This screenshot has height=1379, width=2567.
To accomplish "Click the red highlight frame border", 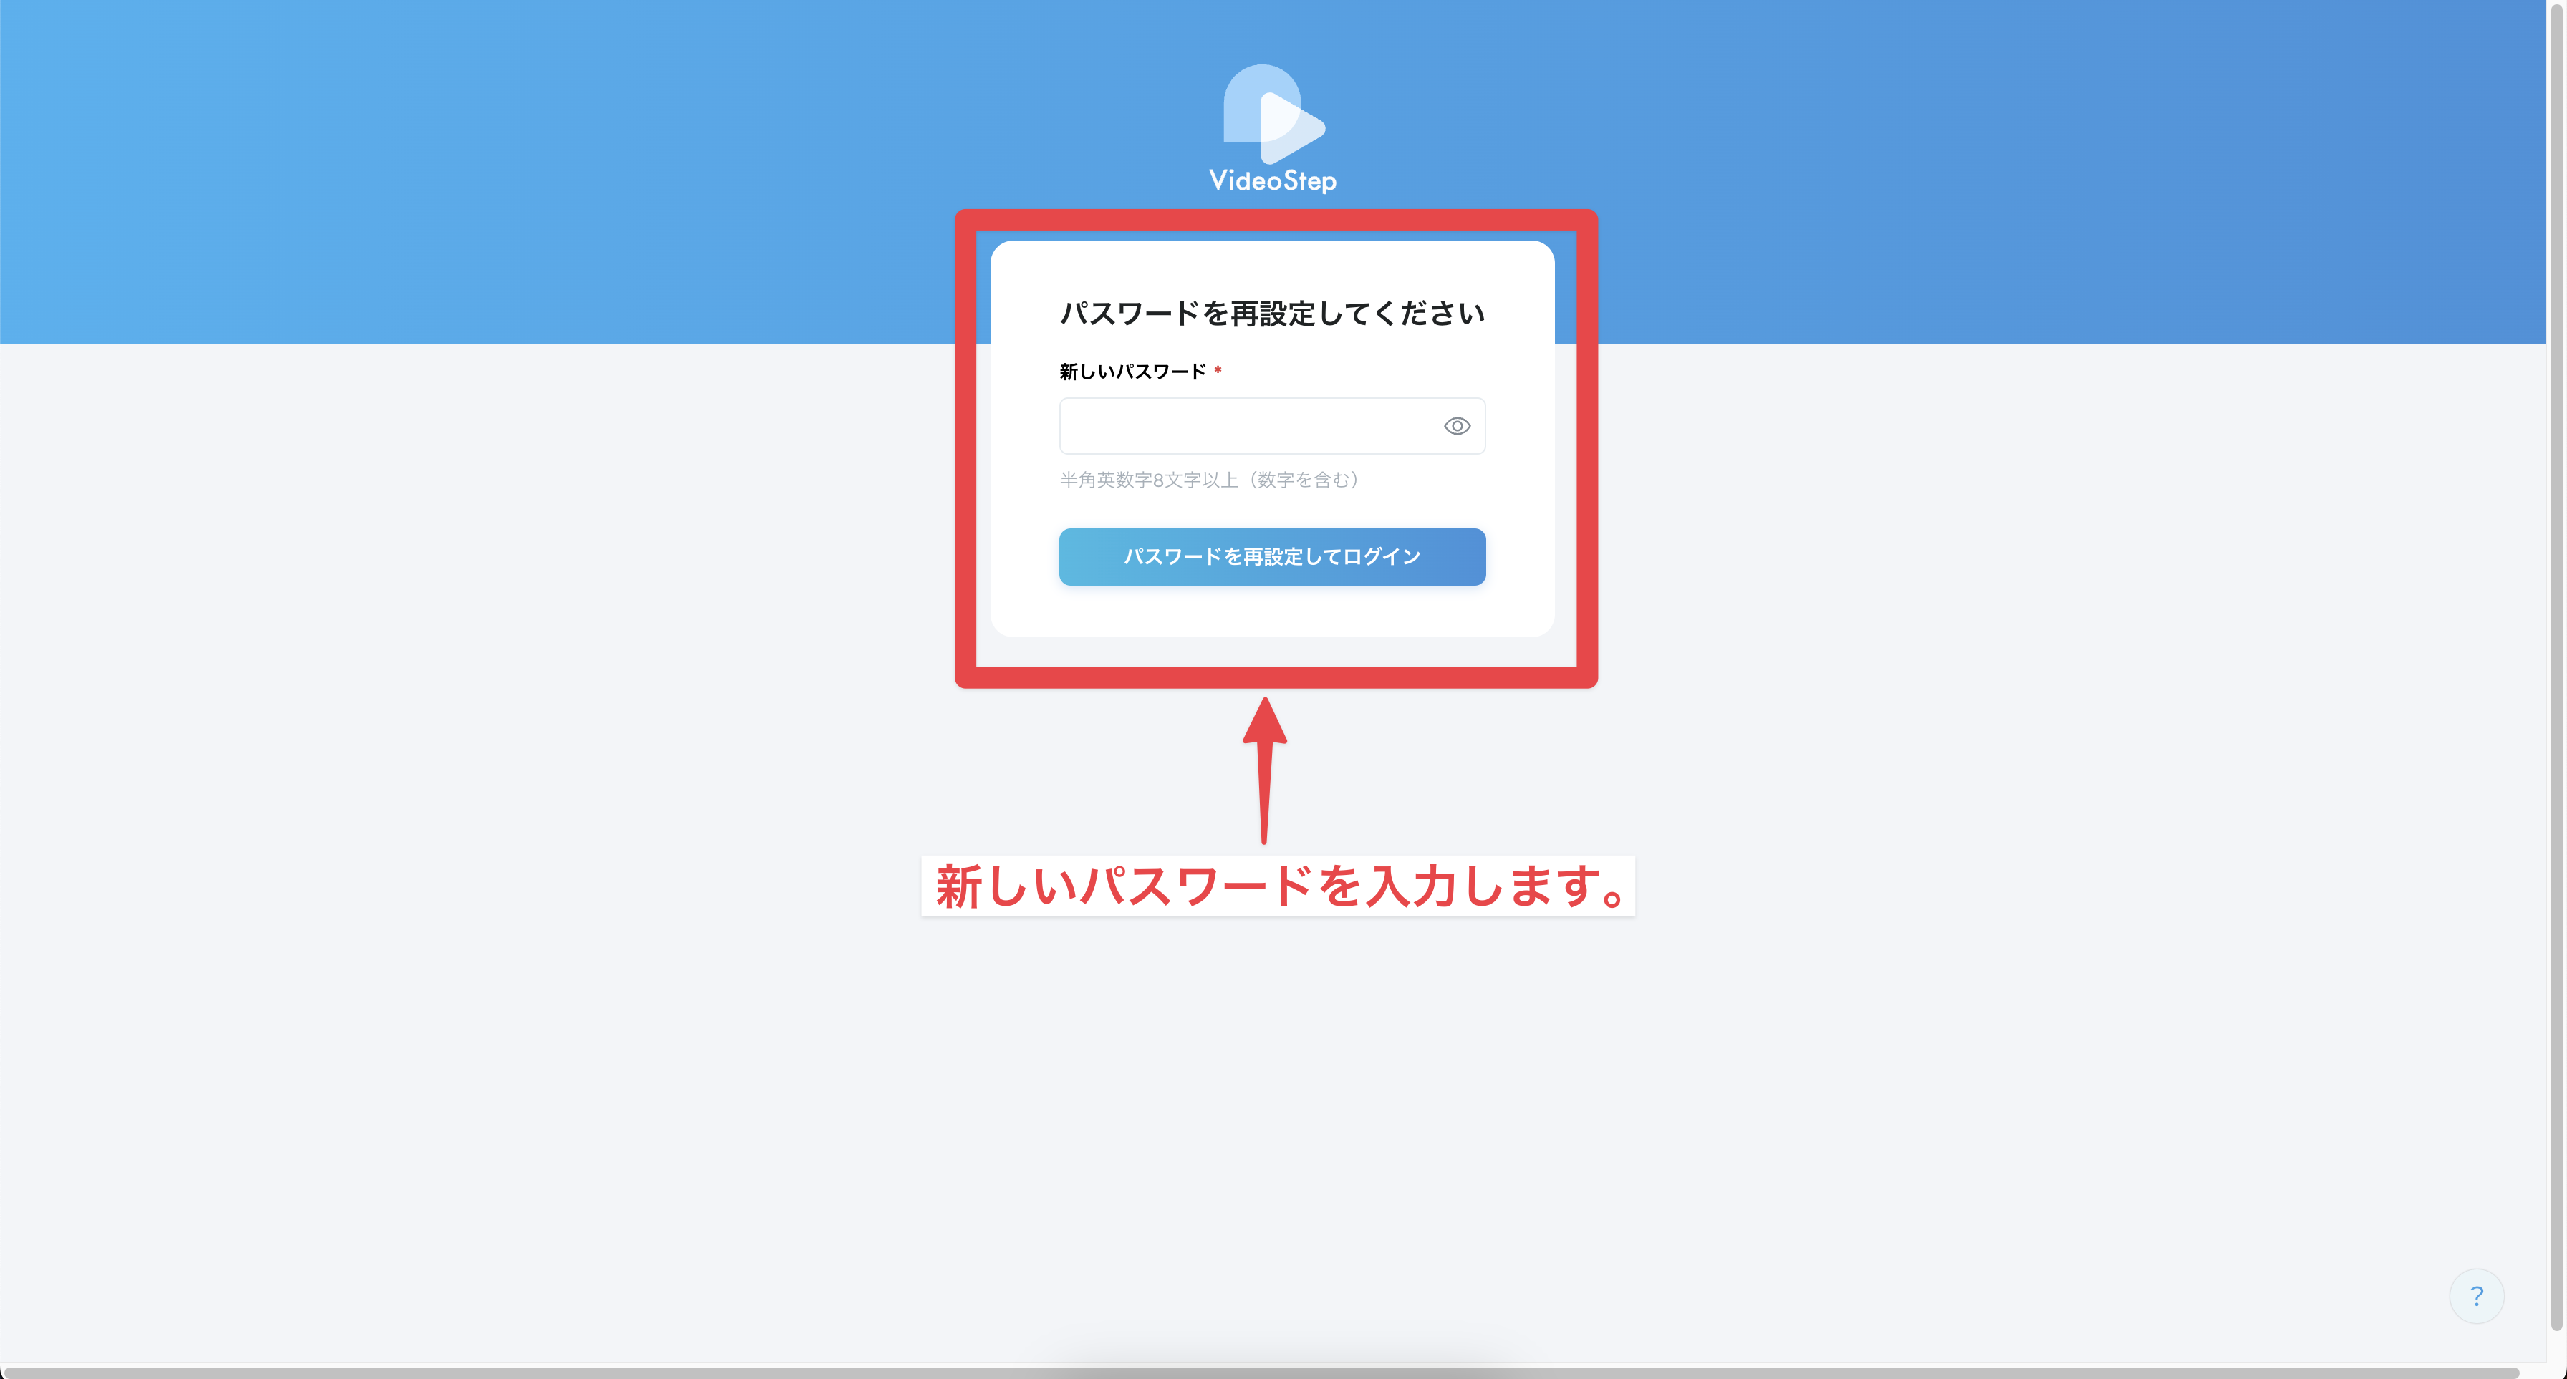I will 965,448.
